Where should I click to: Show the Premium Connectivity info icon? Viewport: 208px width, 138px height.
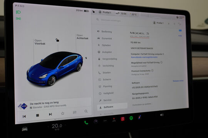(153, 71)
